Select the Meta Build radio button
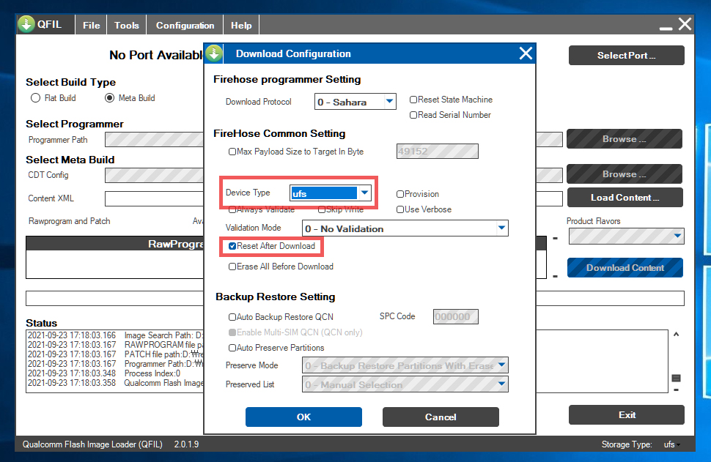 coord(109,98)
